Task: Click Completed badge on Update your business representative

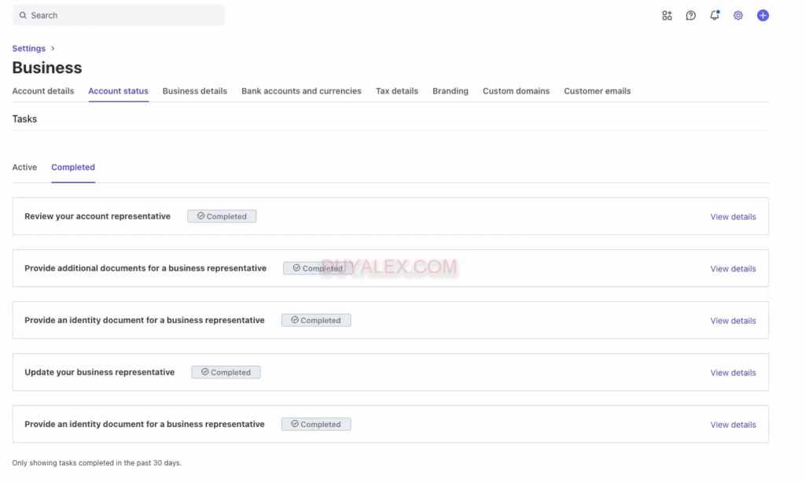Action: 226,373
